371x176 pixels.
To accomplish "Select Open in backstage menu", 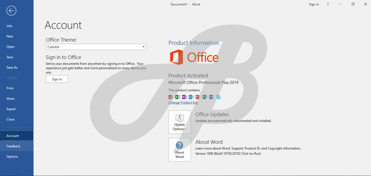I will click(x=17, y=47).
